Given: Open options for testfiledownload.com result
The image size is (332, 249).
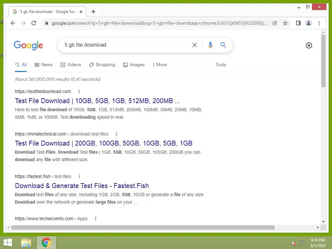Looking at the screenshot, I should (79, 91).
